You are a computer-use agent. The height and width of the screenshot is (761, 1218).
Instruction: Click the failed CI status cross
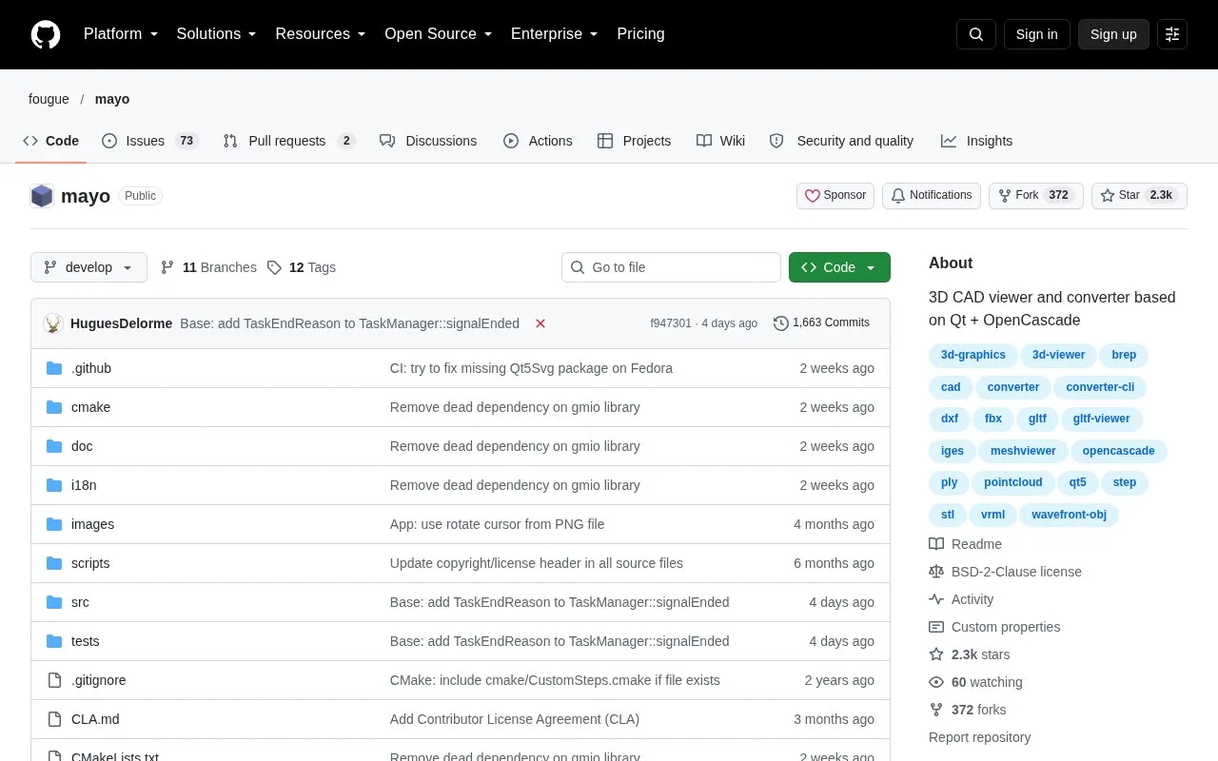click(x=540, y=323)
